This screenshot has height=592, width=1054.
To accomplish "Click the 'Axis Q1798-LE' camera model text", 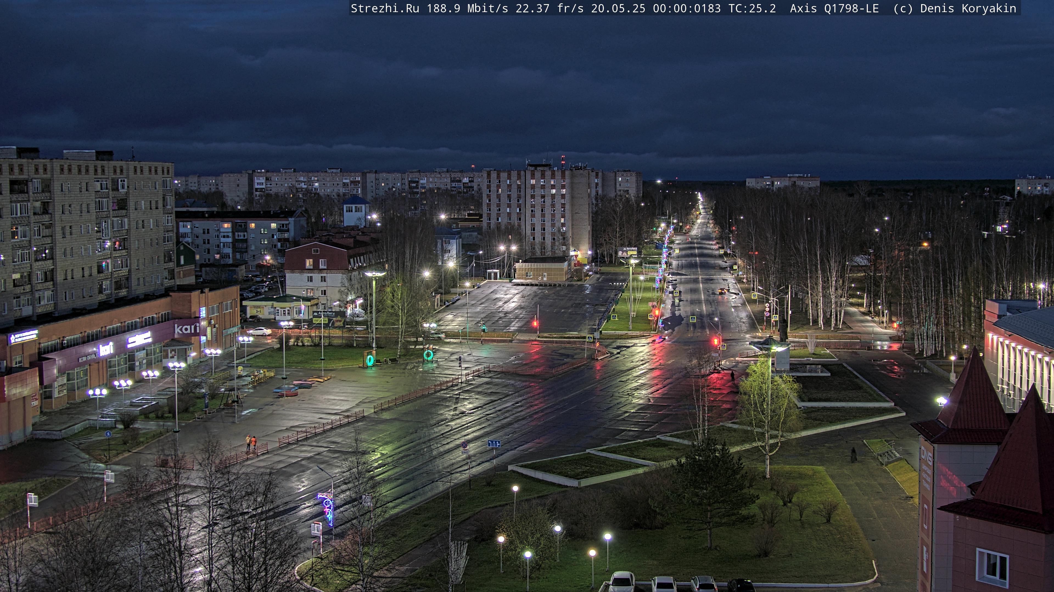I will pyautogui.click(x=834, y=8).
